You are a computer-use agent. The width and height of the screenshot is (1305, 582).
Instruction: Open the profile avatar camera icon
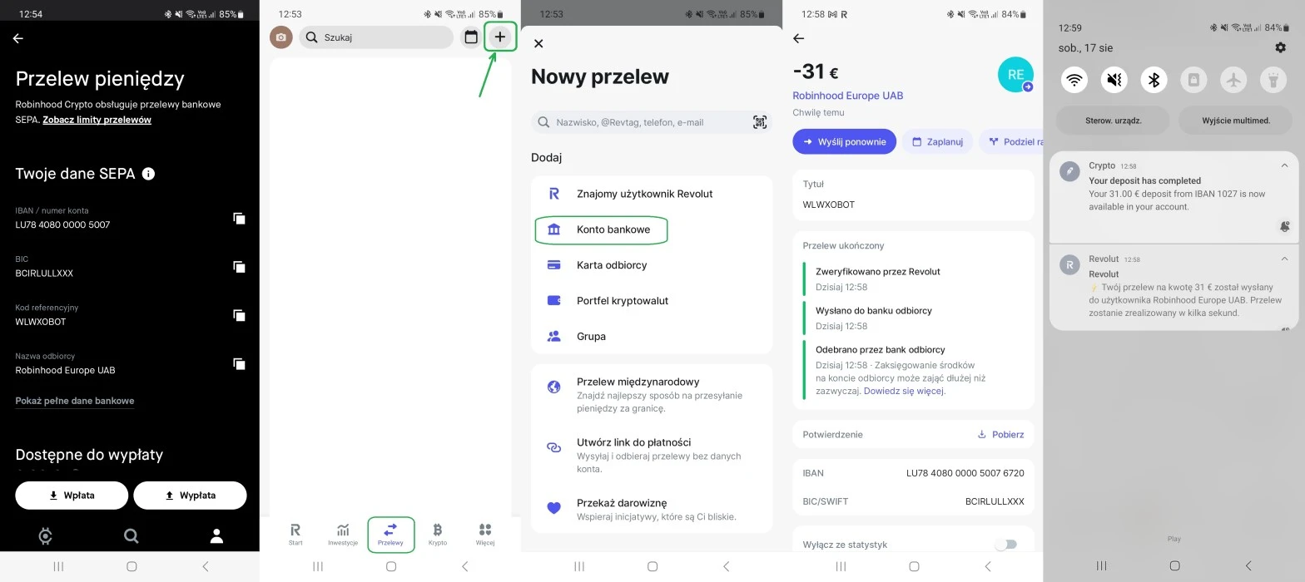point(281,37)
